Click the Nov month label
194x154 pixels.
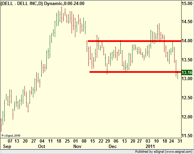coord(77,147)
